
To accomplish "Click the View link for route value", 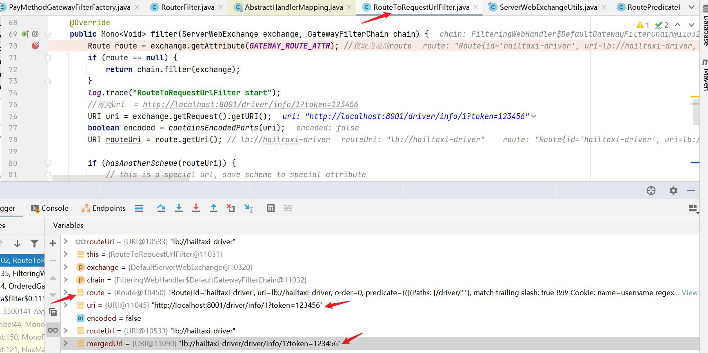I will [689, 293].
